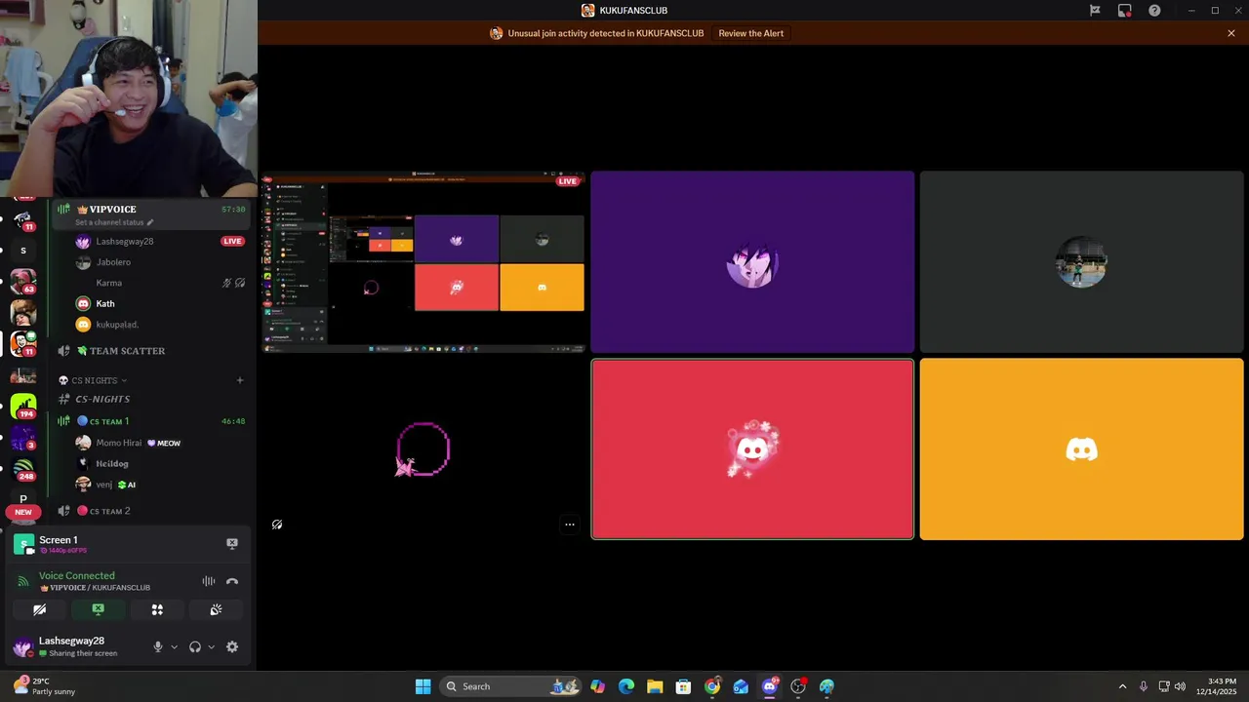This screenshot has width=1249, height=702.
Task: Toggle the microphone mute button
Action: (158, 646)
